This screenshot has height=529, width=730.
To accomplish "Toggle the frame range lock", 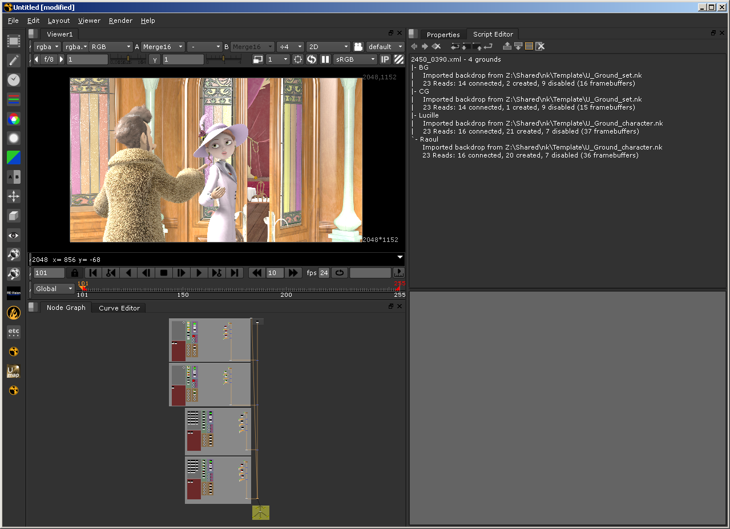I will coord(74,273).
